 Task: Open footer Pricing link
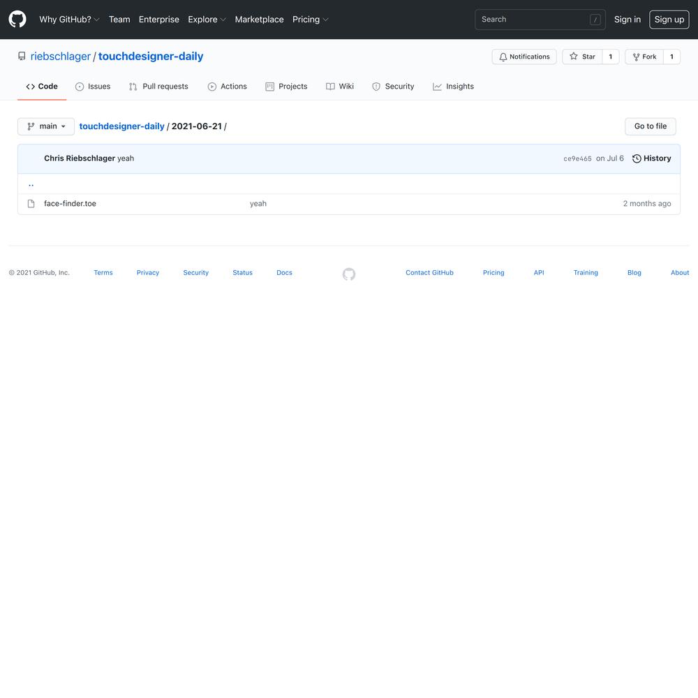[x=493, y=273]
